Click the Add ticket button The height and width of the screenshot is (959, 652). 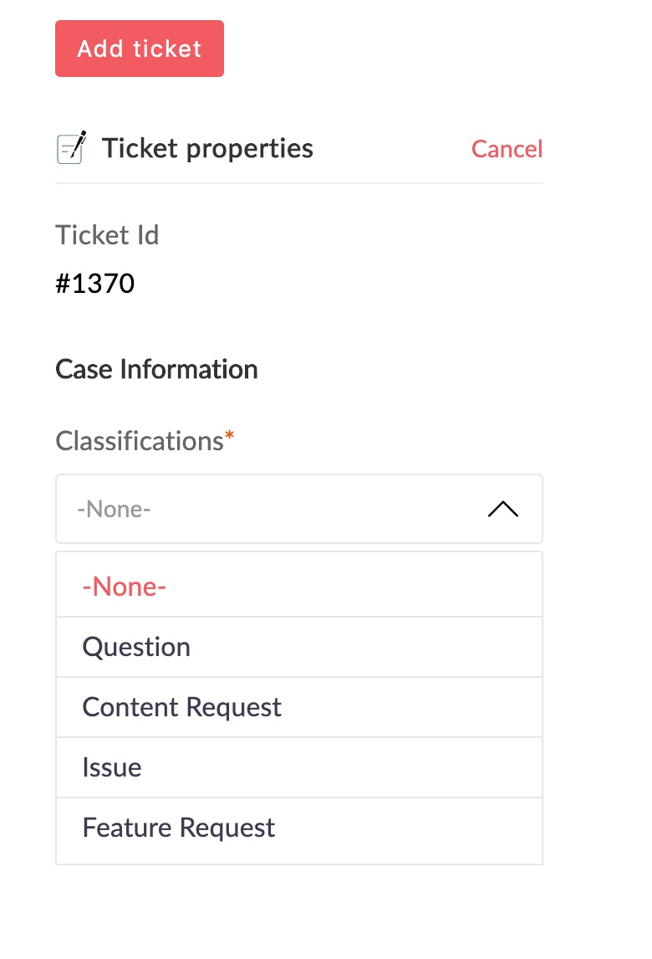point(140,49)
